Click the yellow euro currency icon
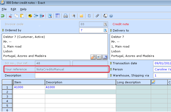Image resolution: width=171 pixels, height=112 pixels. [30, 16]
